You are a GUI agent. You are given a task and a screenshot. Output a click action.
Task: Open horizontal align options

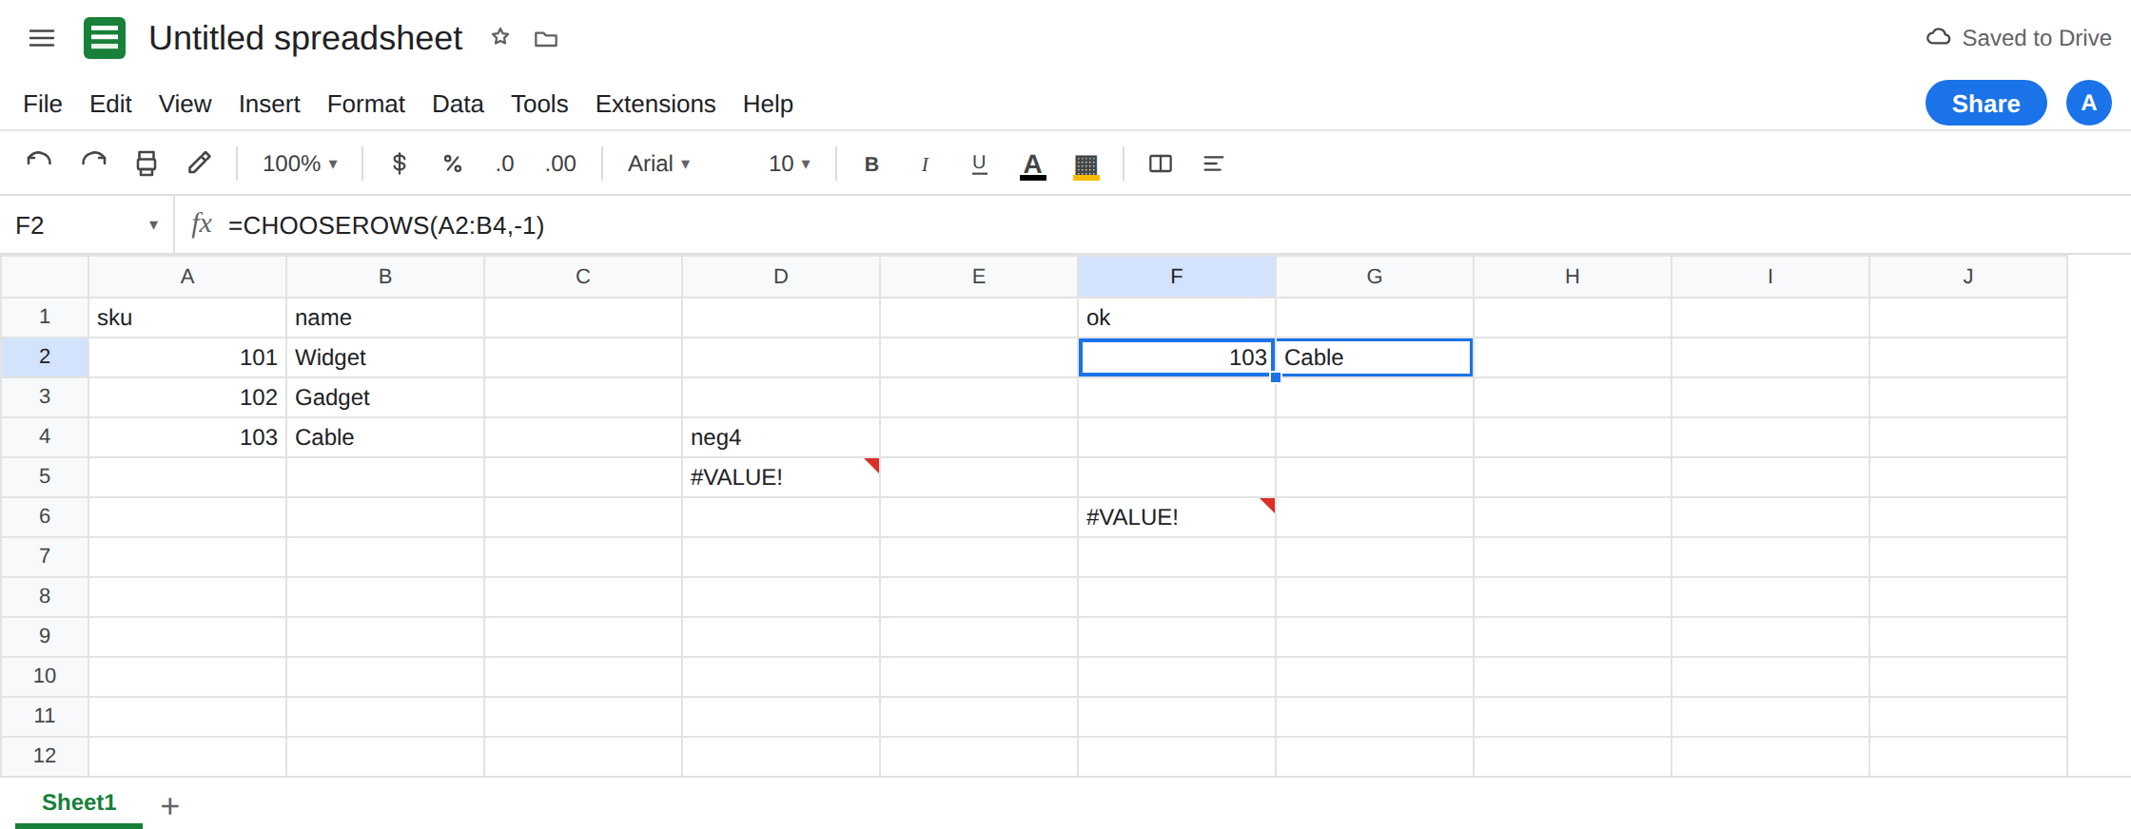click(1213, 164)
